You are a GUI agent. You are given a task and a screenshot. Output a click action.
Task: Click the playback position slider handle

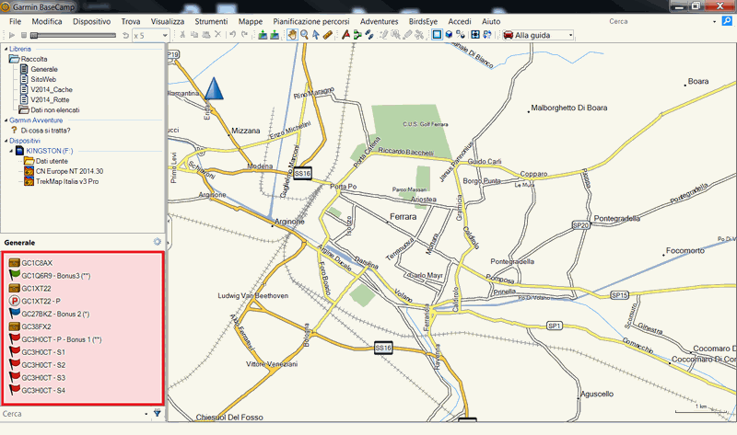click(34, 35)
